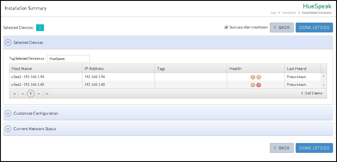Open the App breadcrumb link
The width and height of the screenshot is (337, 162).
click(x=273, y=13)
